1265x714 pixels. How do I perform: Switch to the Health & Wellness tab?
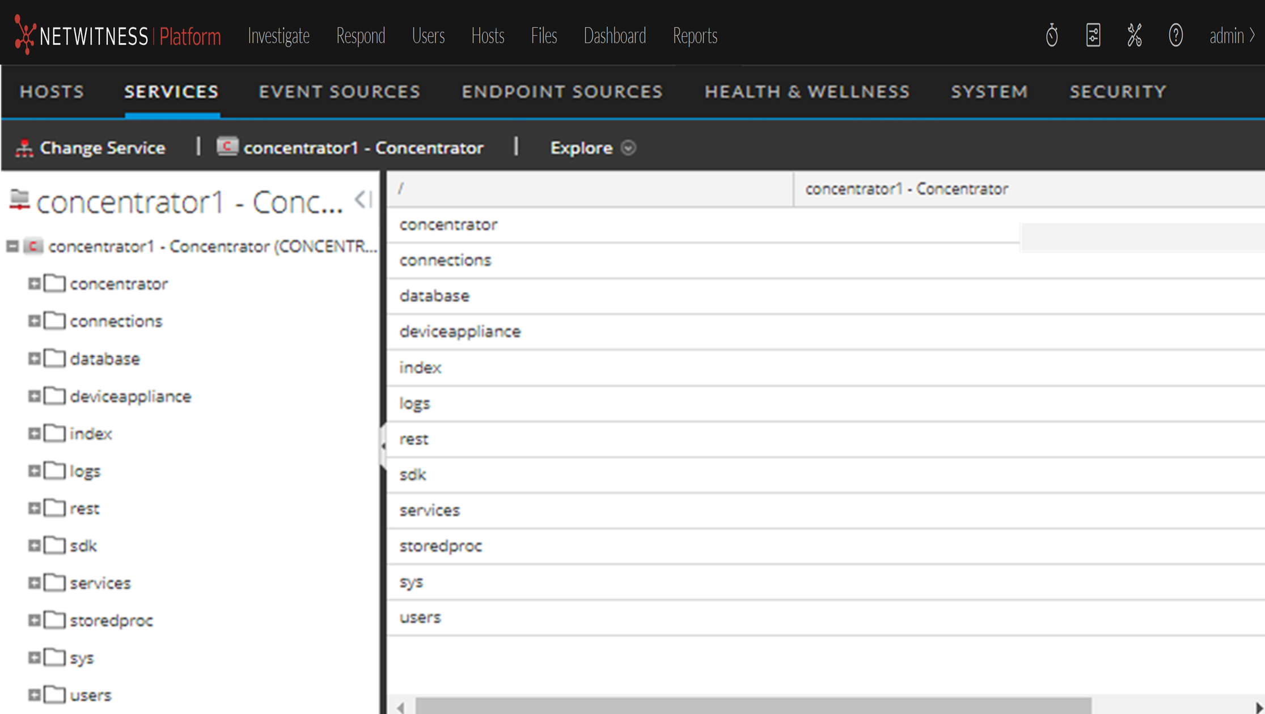806,92
